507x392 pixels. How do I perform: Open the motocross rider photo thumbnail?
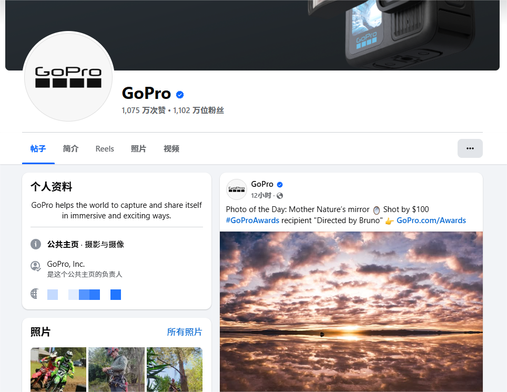(x=58, y=369)
